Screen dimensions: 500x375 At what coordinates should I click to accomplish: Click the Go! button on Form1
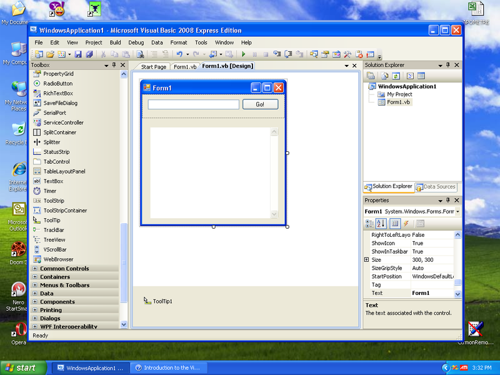pyautogui.click(x=260, y=104)
